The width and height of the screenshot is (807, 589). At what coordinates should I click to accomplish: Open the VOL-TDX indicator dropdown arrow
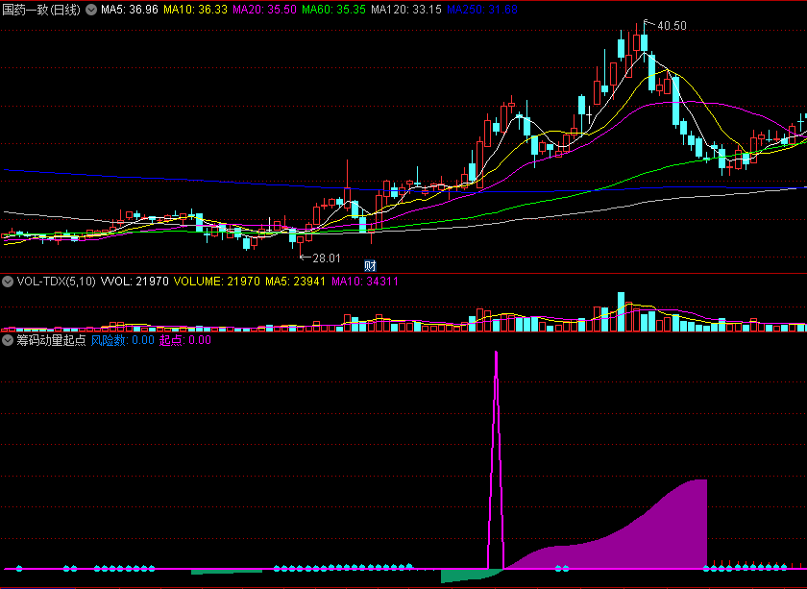(8, 282)
